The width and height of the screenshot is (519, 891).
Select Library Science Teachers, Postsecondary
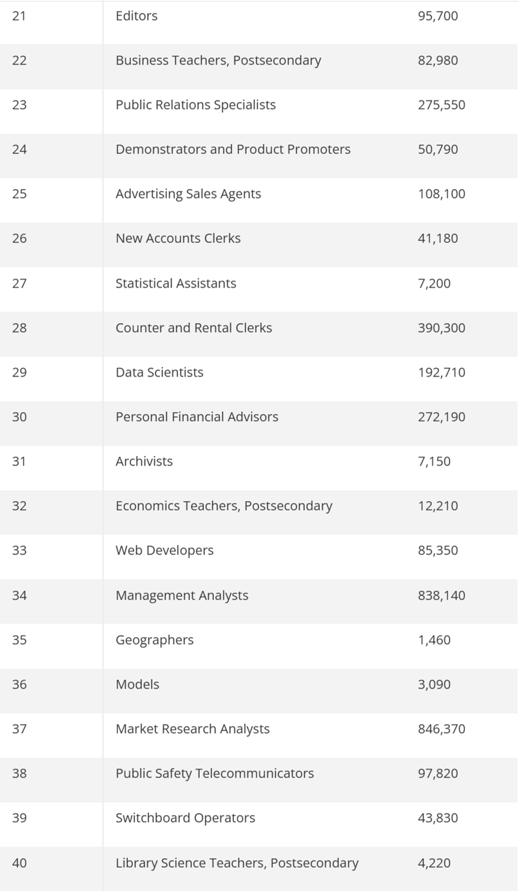click(x=237, y=863)
